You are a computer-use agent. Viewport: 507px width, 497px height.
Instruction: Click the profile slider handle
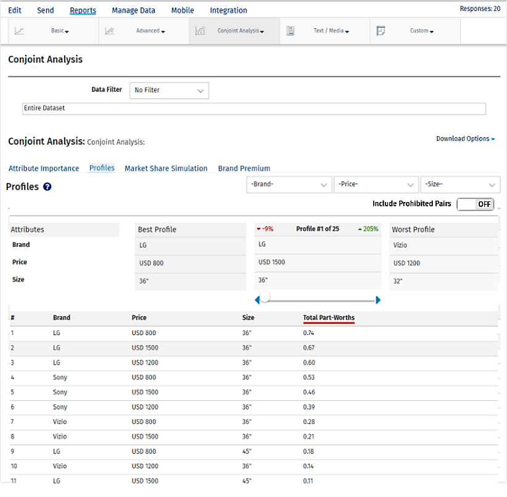265,298
